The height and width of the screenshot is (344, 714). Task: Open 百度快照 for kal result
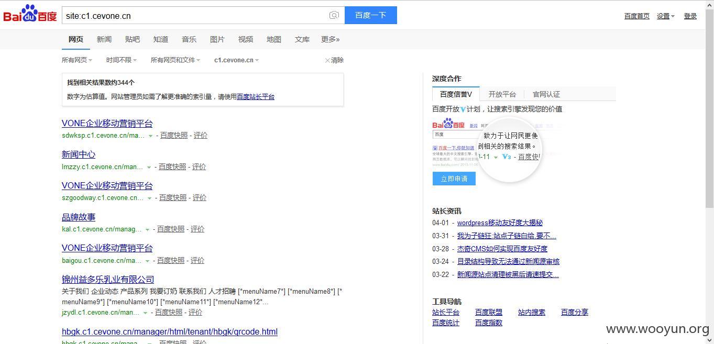pyautogui.click(x=171, y=229)
